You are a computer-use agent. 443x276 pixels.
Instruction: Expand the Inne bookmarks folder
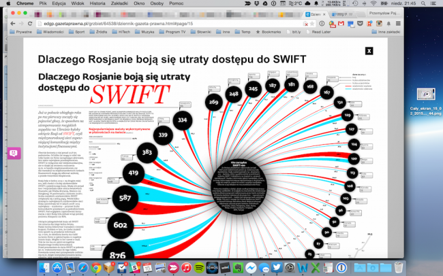pos(223,32)
